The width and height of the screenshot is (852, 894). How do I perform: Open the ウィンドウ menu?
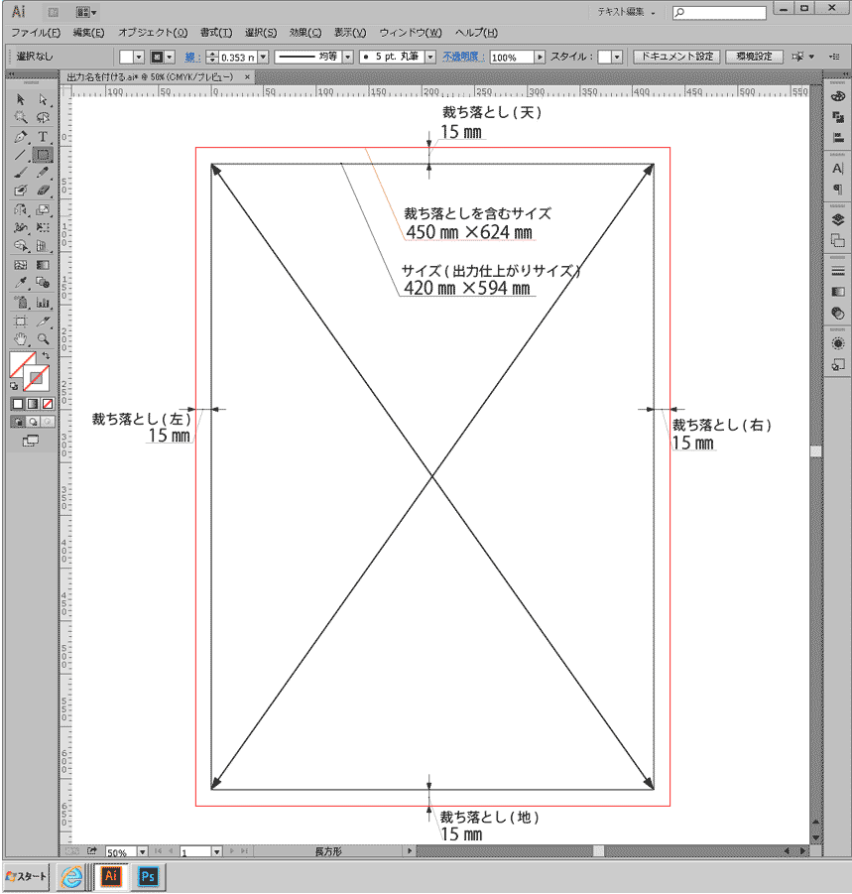pos(410,33)
